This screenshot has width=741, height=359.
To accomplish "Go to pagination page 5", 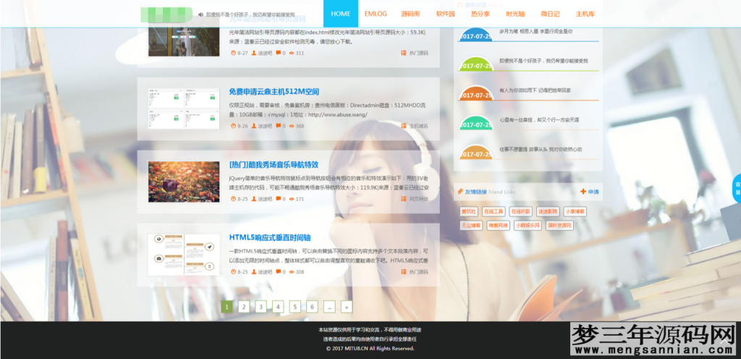I will (295, 307).
